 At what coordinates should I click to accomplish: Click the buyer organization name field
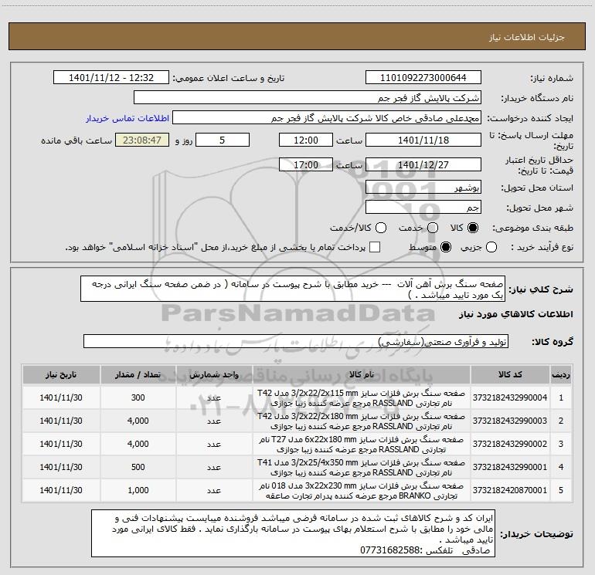(x=308, y=98)
